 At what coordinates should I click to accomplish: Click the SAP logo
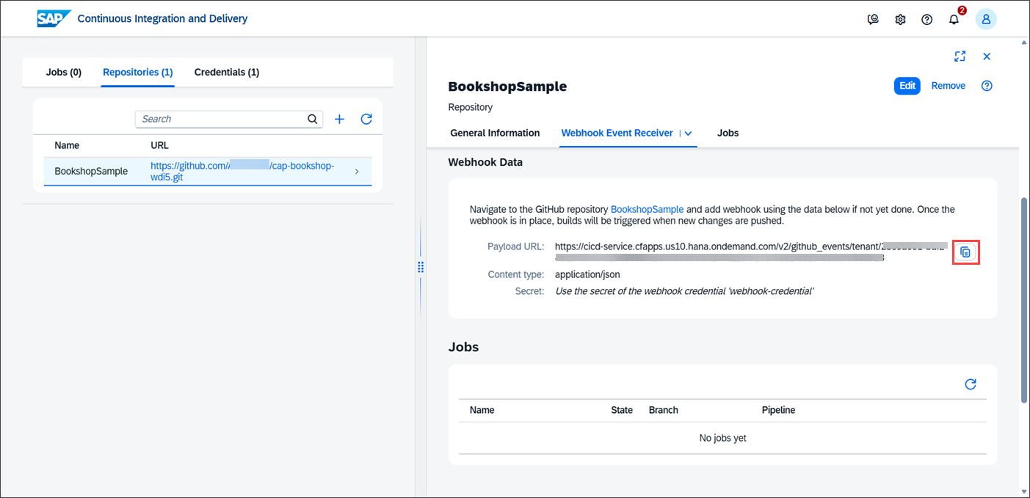coord(54,18)
